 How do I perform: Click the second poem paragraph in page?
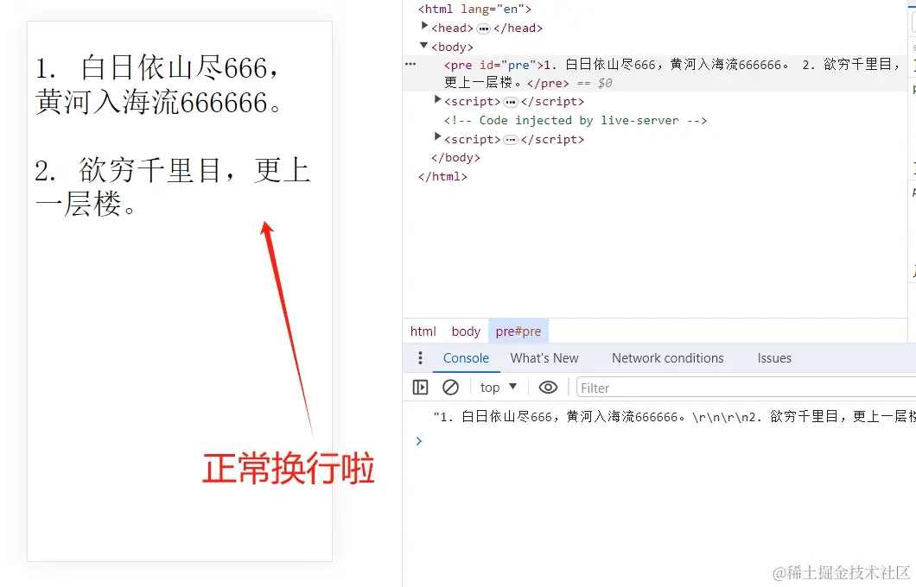click(172, 187)
